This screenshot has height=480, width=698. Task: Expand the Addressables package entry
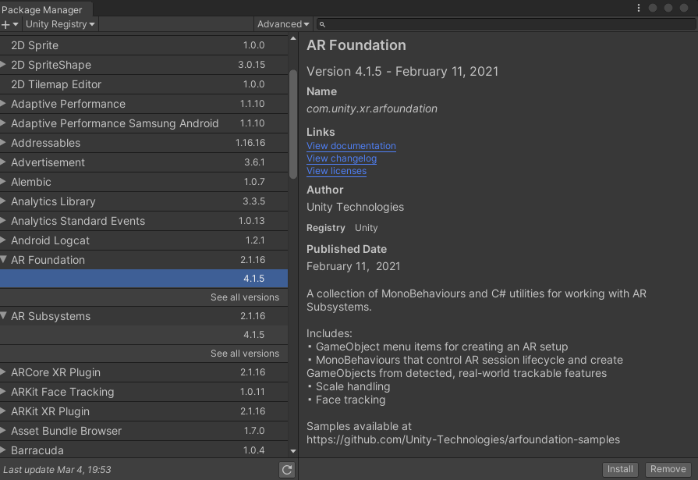(x=4, y=143)
